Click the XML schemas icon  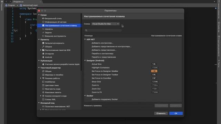(43, 99)
